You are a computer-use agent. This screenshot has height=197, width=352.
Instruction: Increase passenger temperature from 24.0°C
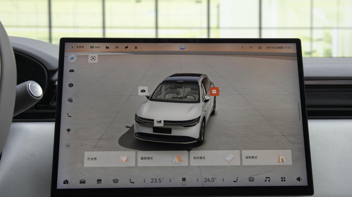pos(223,180)
